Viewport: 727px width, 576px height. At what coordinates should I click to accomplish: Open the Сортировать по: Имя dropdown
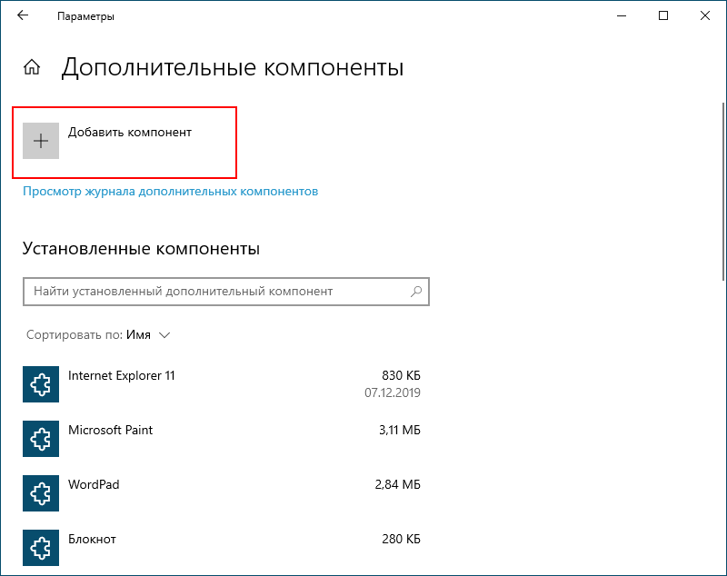[x=98, y=334]
